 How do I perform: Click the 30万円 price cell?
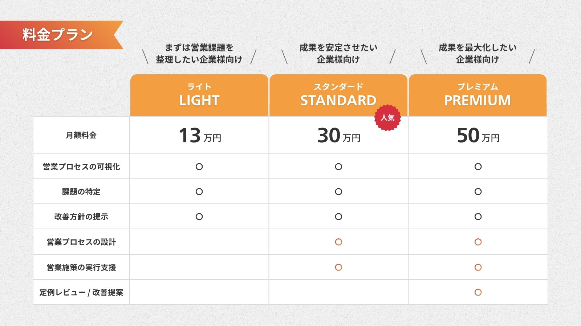(x=338, y=135)
